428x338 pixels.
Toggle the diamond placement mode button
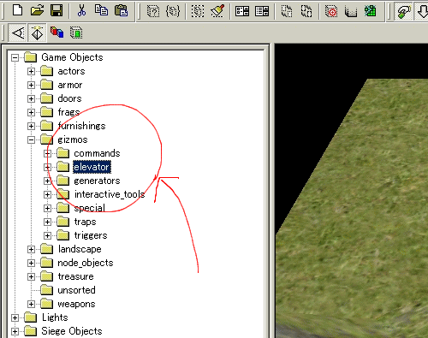pyautogui.click(x=37, y=33)
